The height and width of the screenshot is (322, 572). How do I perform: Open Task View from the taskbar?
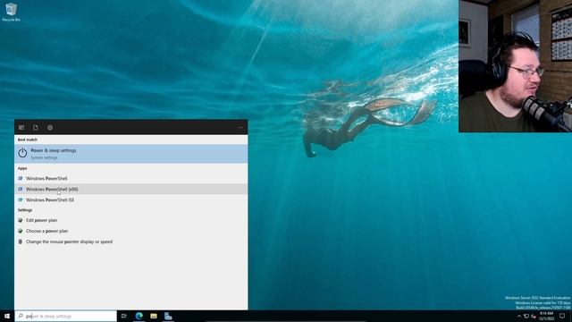[x=124, y=316]
